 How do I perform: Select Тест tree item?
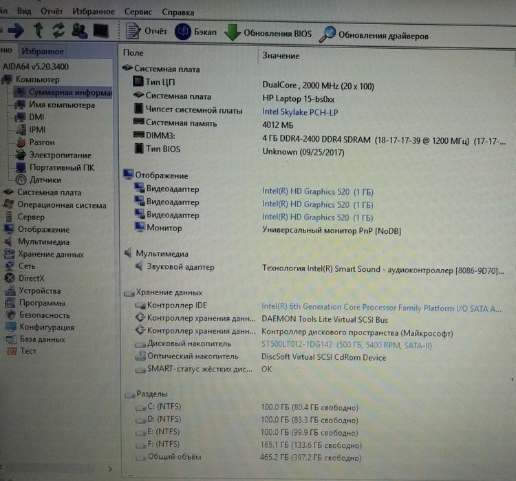[21, 351]
